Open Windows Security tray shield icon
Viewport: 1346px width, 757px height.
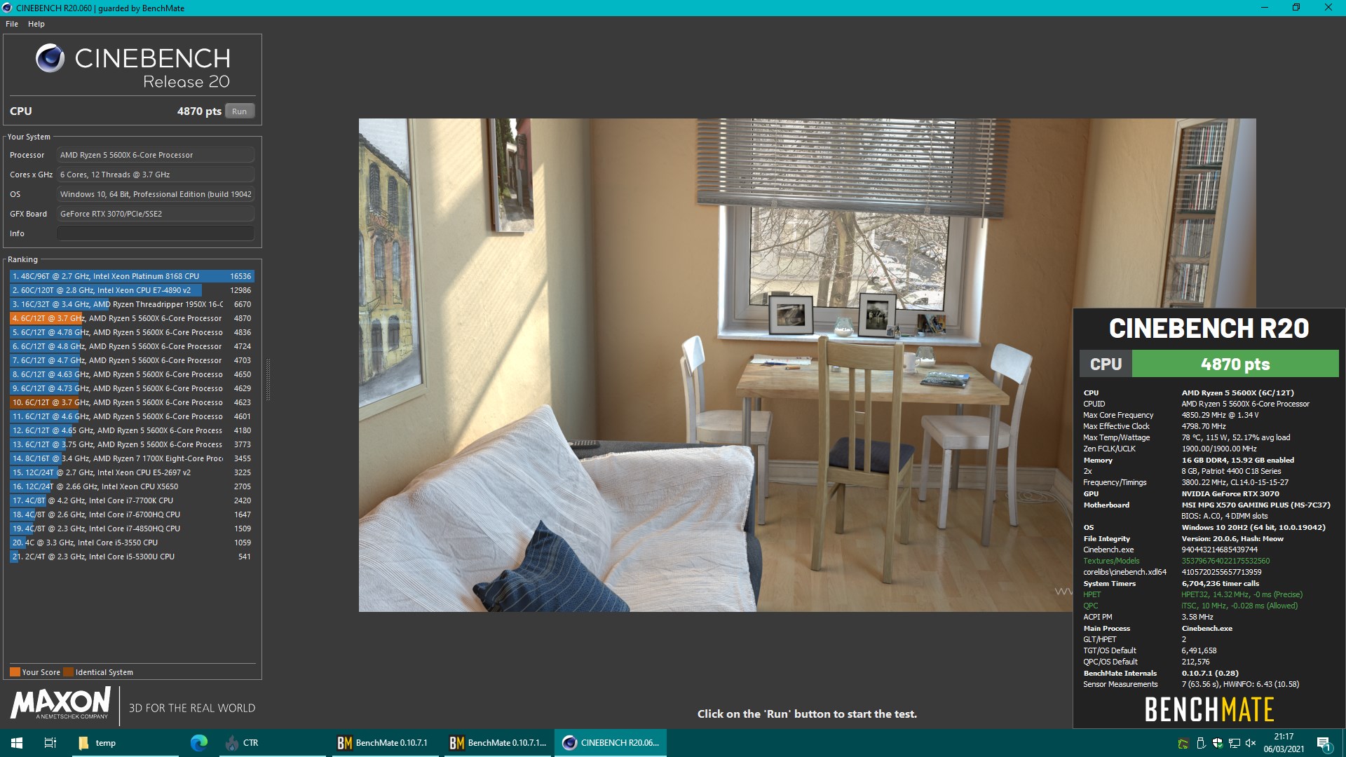point(1218,743)
